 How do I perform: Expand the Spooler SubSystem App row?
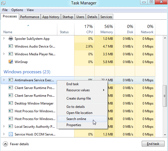(4, 38)
